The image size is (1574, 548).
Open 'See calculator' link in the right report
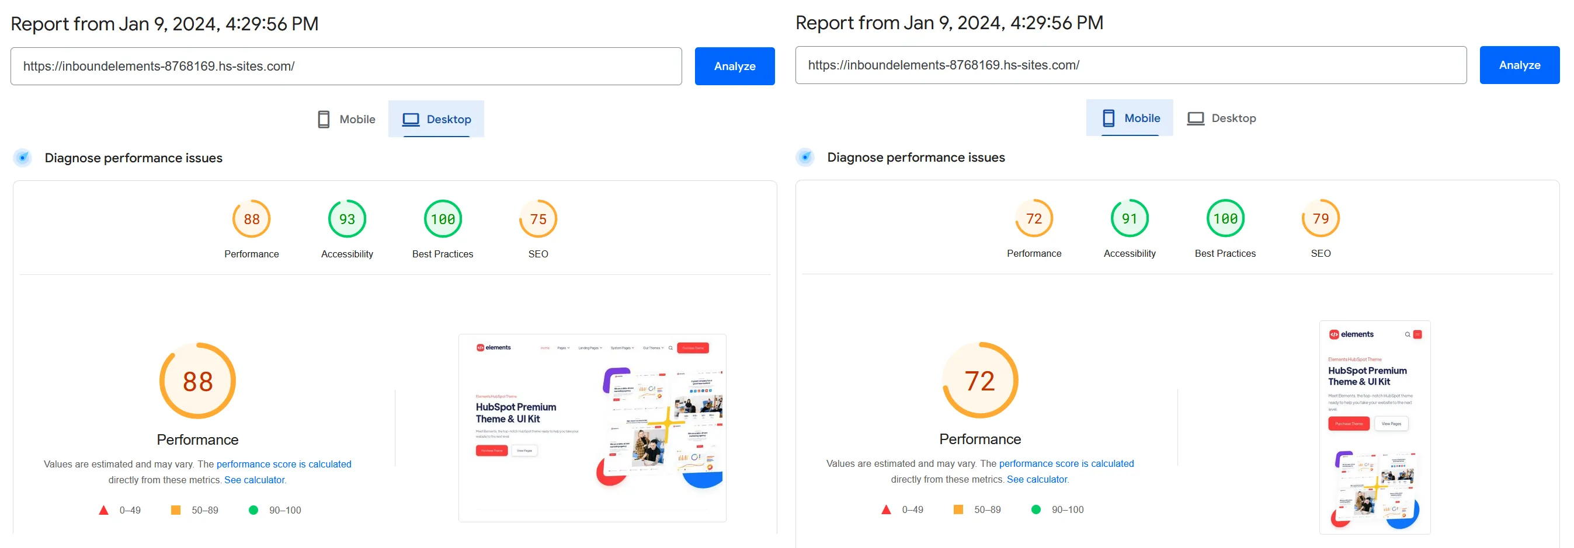point(1036,479)
